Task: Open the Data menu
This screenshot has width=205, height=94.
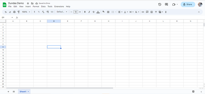Action: coord(43,6)
